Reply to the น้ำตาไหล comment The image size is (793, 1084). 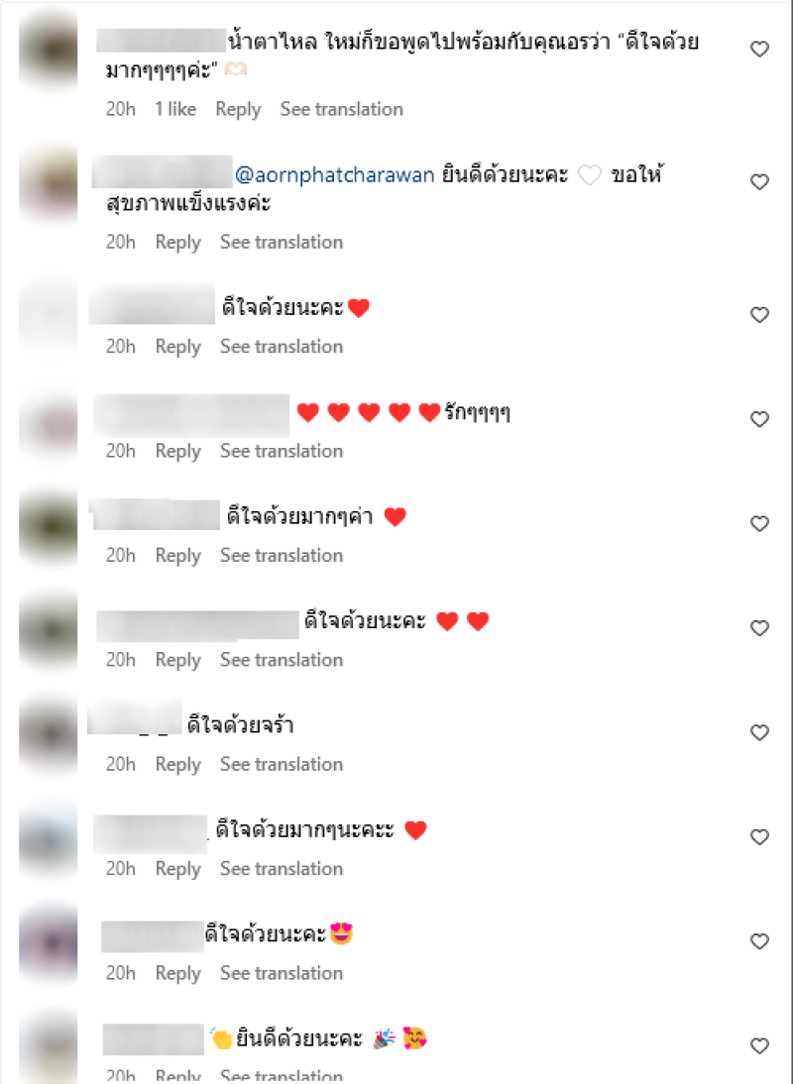click(x=238, y=109)
